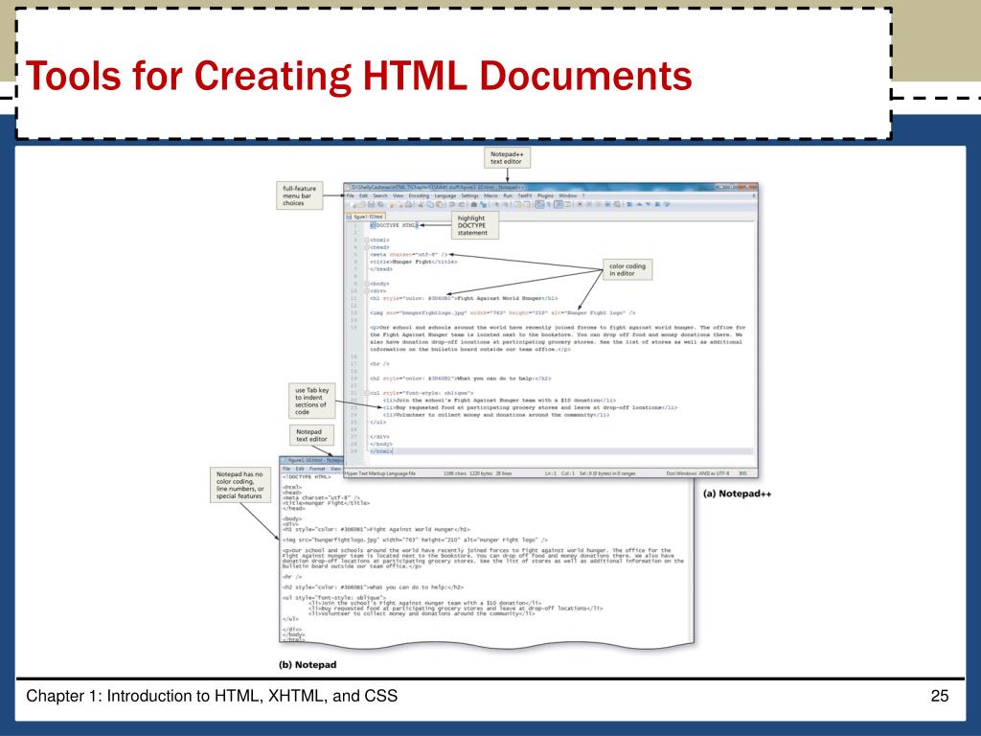Click the Playback macro icon

click(599, 204)
